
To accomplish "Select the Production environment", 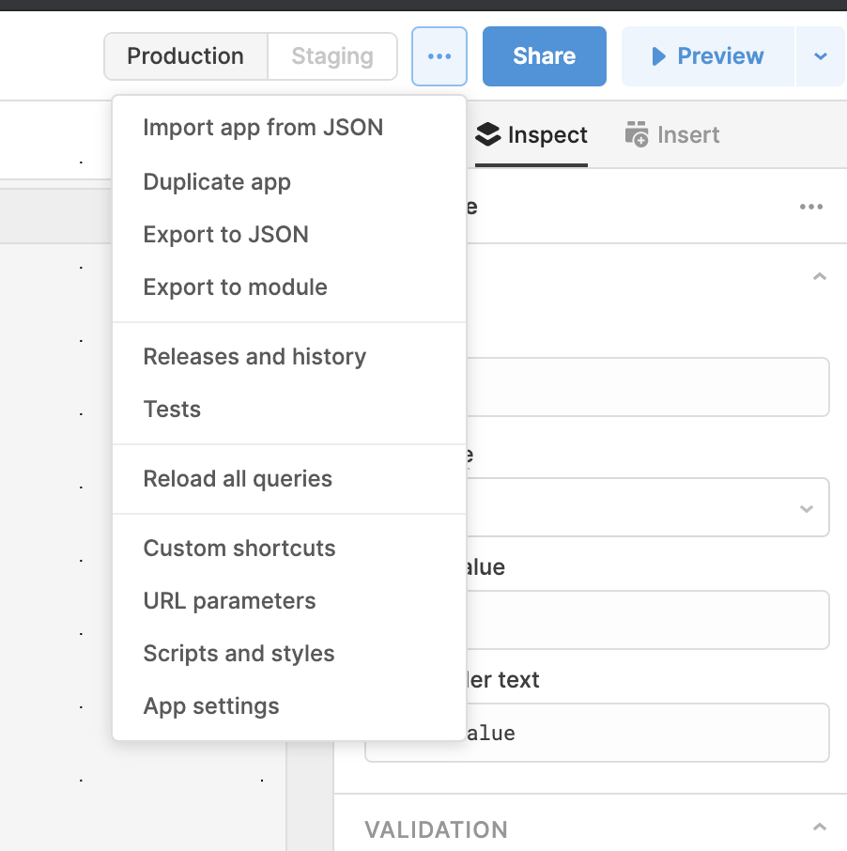I will tap(185, 55).
